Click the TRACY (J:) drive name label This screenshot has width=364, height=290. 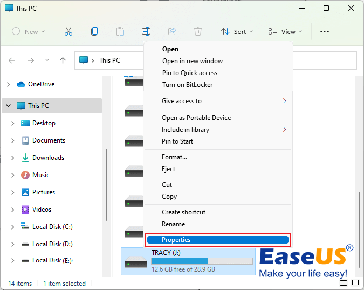point(166,253)
